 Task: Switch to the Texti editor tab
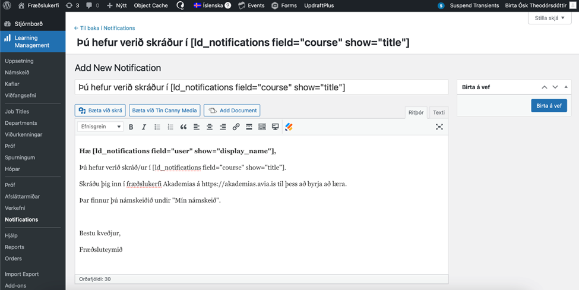[438, 112]
